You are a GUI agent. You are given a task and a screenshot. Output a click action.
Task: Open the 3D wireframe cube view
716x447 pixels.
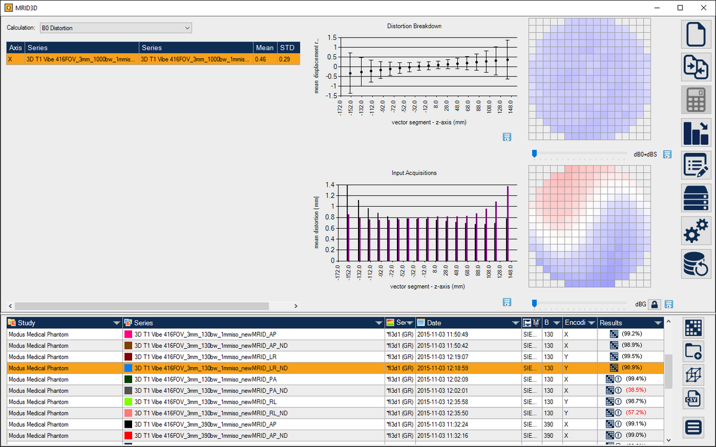coord(694,375)
